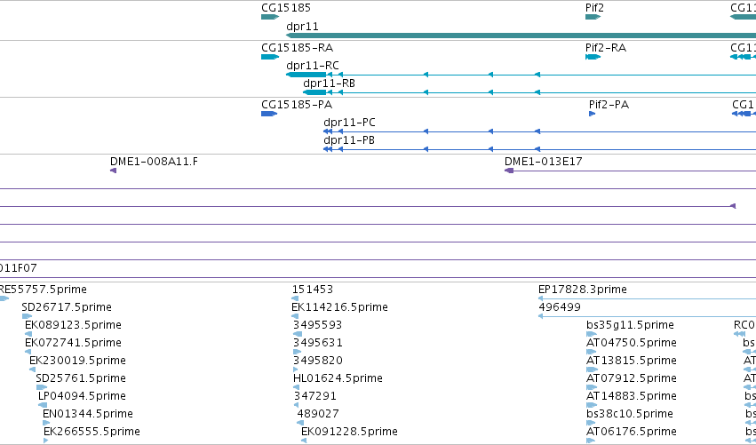Select the HL01624.5prime EST label

coord(338,378)
